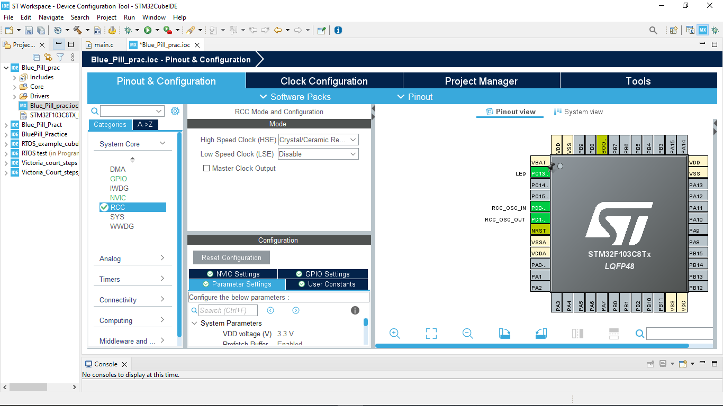Click the Build hammer icon
723x406 pixels.
tap(77, 30)
